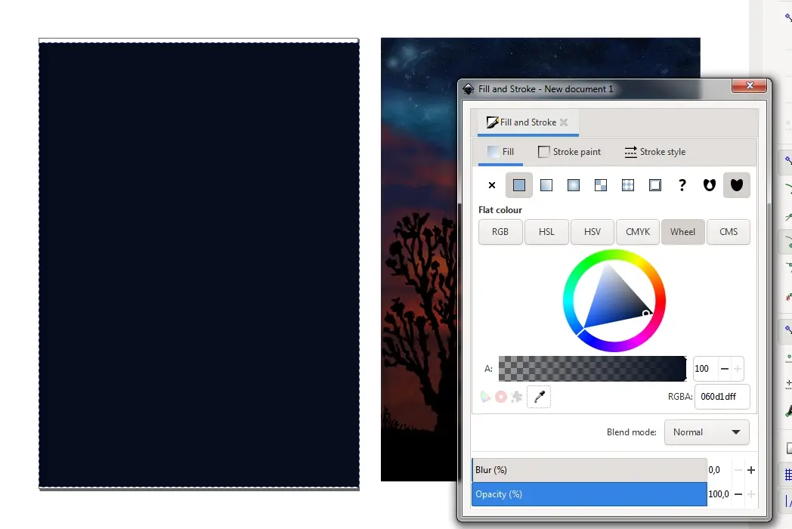Close the Fill and Stroke dialog window
The height and width of the screenshot is (529, 792).
click(x=750, y=86)
